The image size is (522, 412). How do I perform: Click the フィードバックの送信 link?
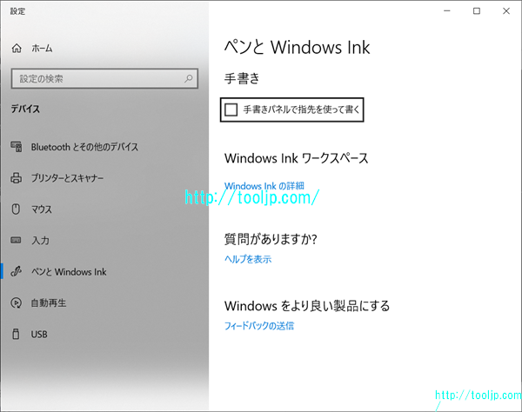coord(259,326)
